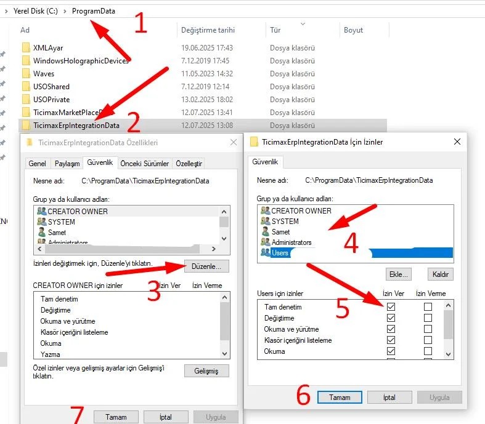The image size is (485, 424).
Task: Toggle Okuma ve yürütme İzin Ver checkbox
Action: pyautogui.click(x=391, y=329)
